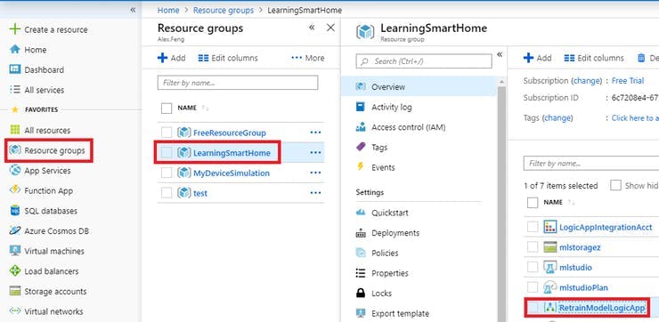The height and width of the screenshot is (322, 659).
Task: Open the LearningSmartHome resource group
Action: click(x=232, y=153)
